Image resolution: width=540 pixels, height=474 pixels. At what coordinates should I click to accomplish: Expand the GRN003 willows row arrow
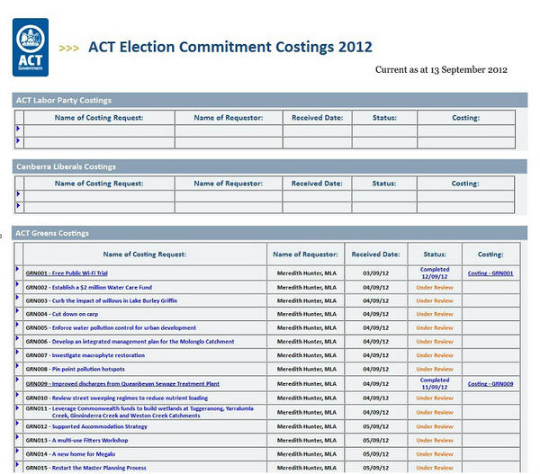coord(18,297)
